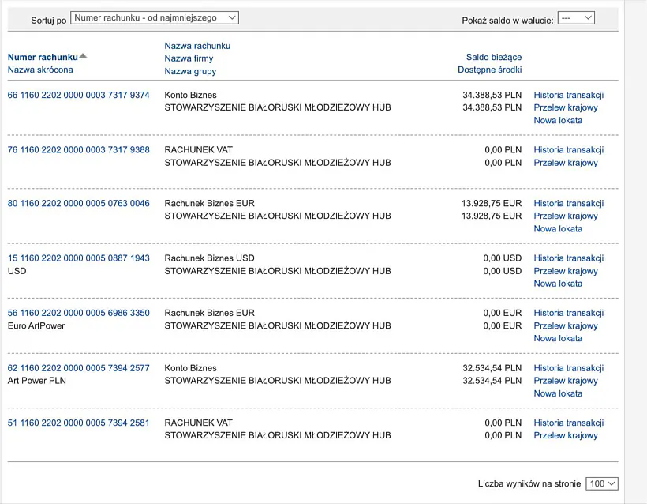Image resolution: width=647 pixels, height=504 pixels.
Task: Click the Nazwa firmy header link
Action: (189, 58)
